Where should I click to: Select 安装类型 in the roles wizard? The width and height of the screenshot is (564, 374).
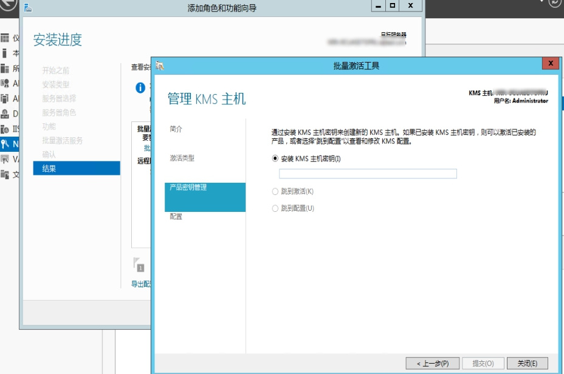click(56, 84)
